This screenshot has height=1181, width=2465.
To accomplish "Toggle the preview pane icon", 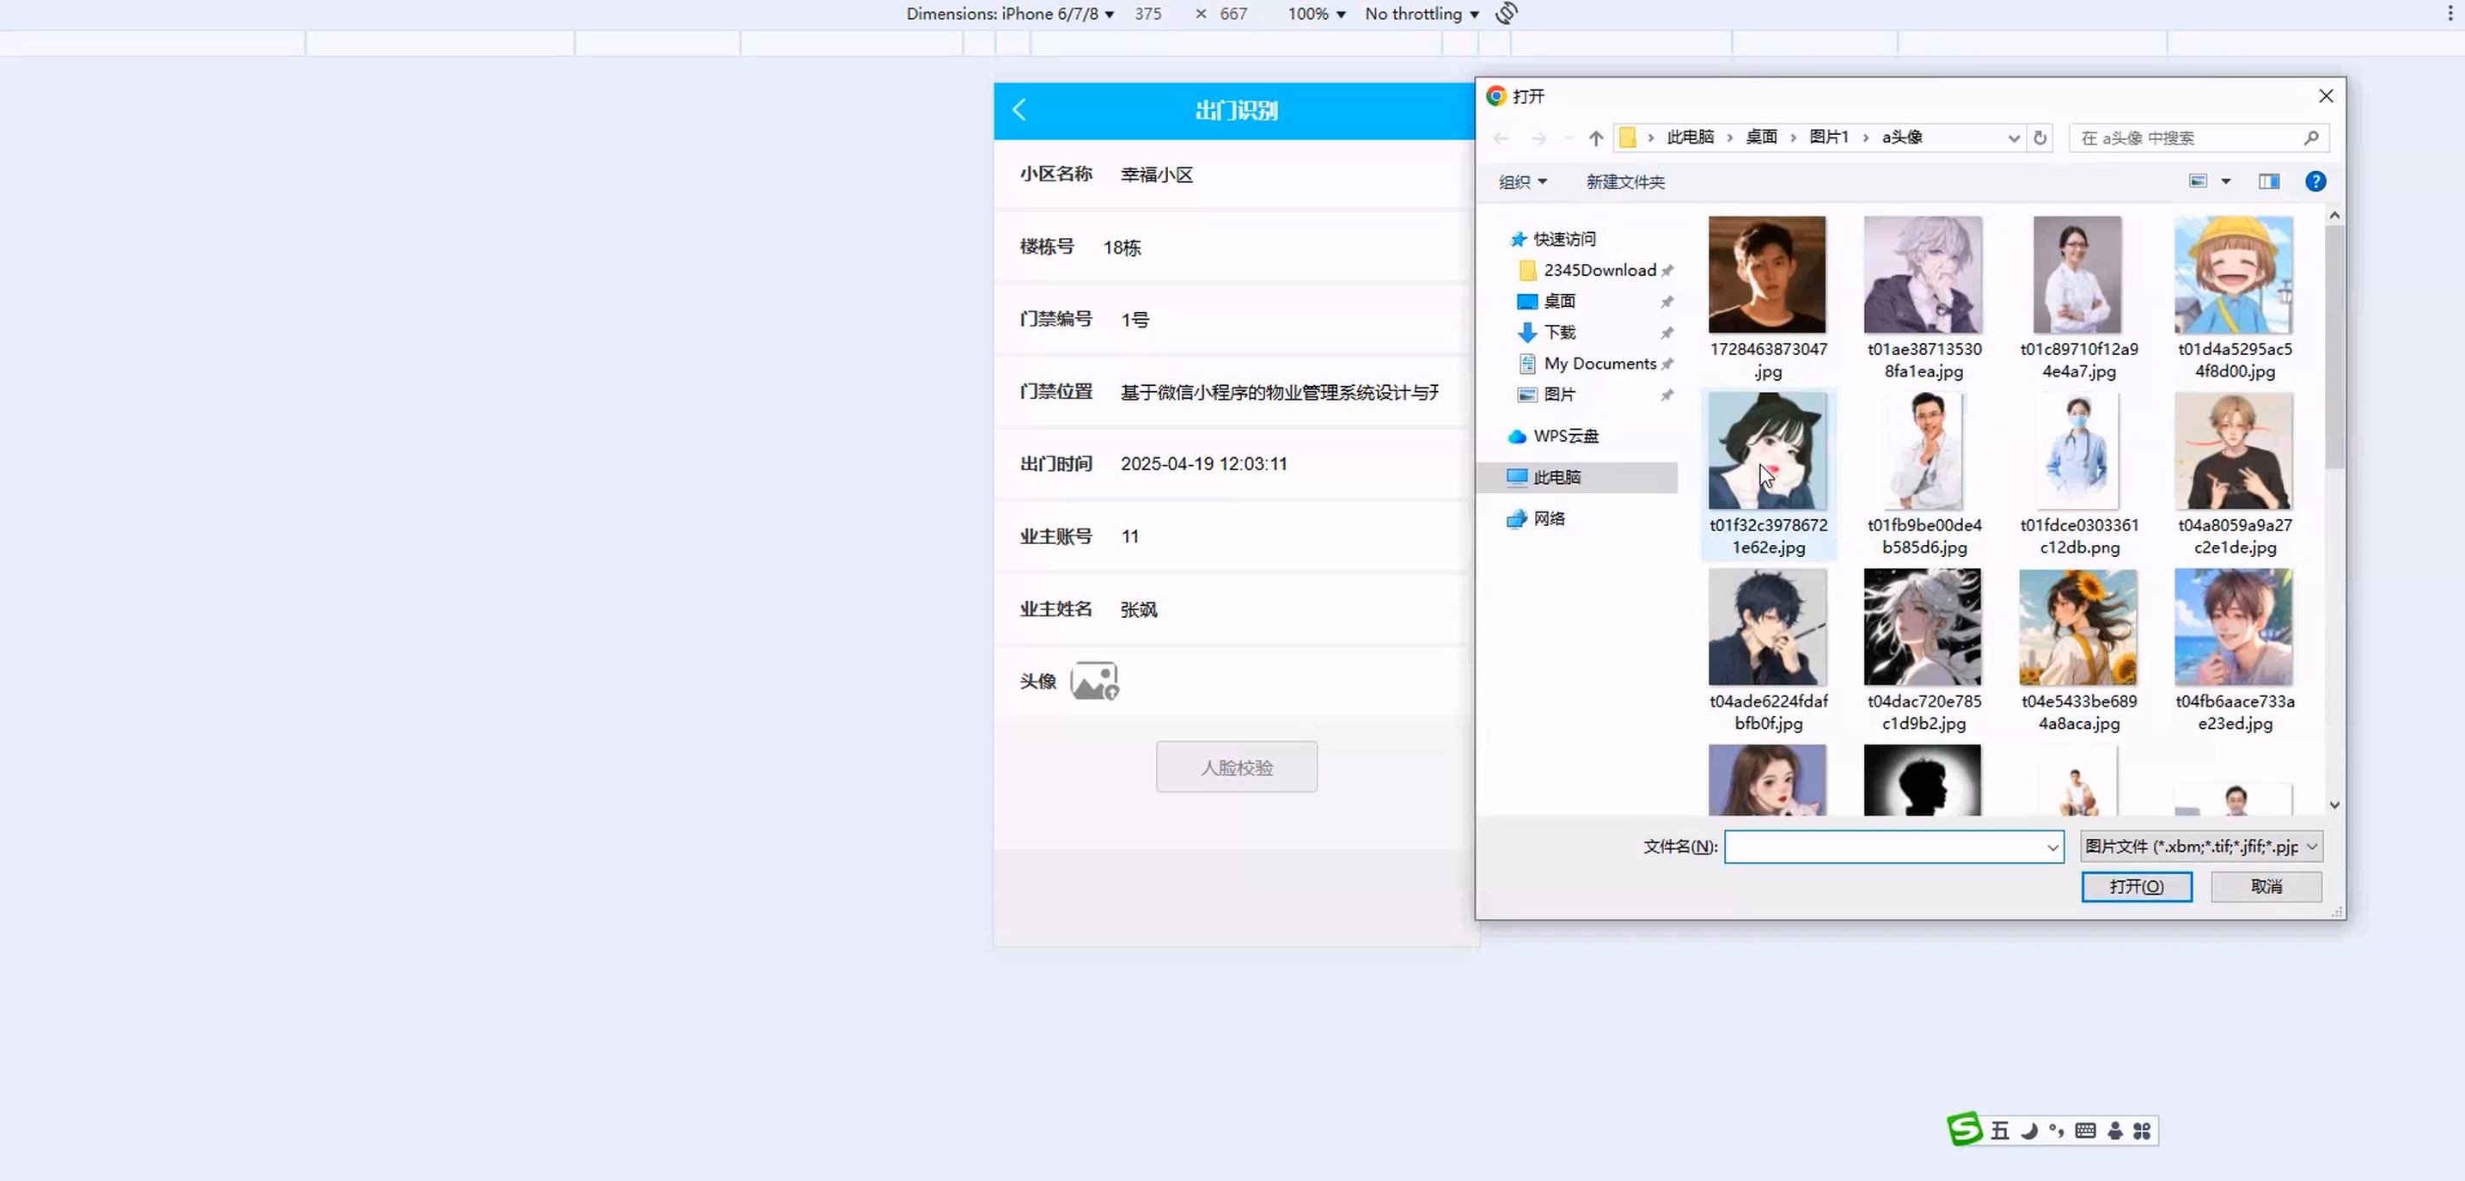I will [x=2269, y=182].
